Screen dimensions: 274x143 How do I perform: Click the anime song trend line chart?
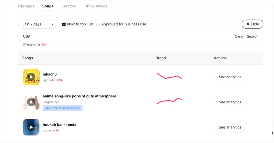click(x=169, y=101)
